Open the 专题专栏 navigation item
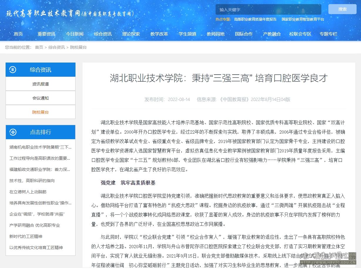 328,34
